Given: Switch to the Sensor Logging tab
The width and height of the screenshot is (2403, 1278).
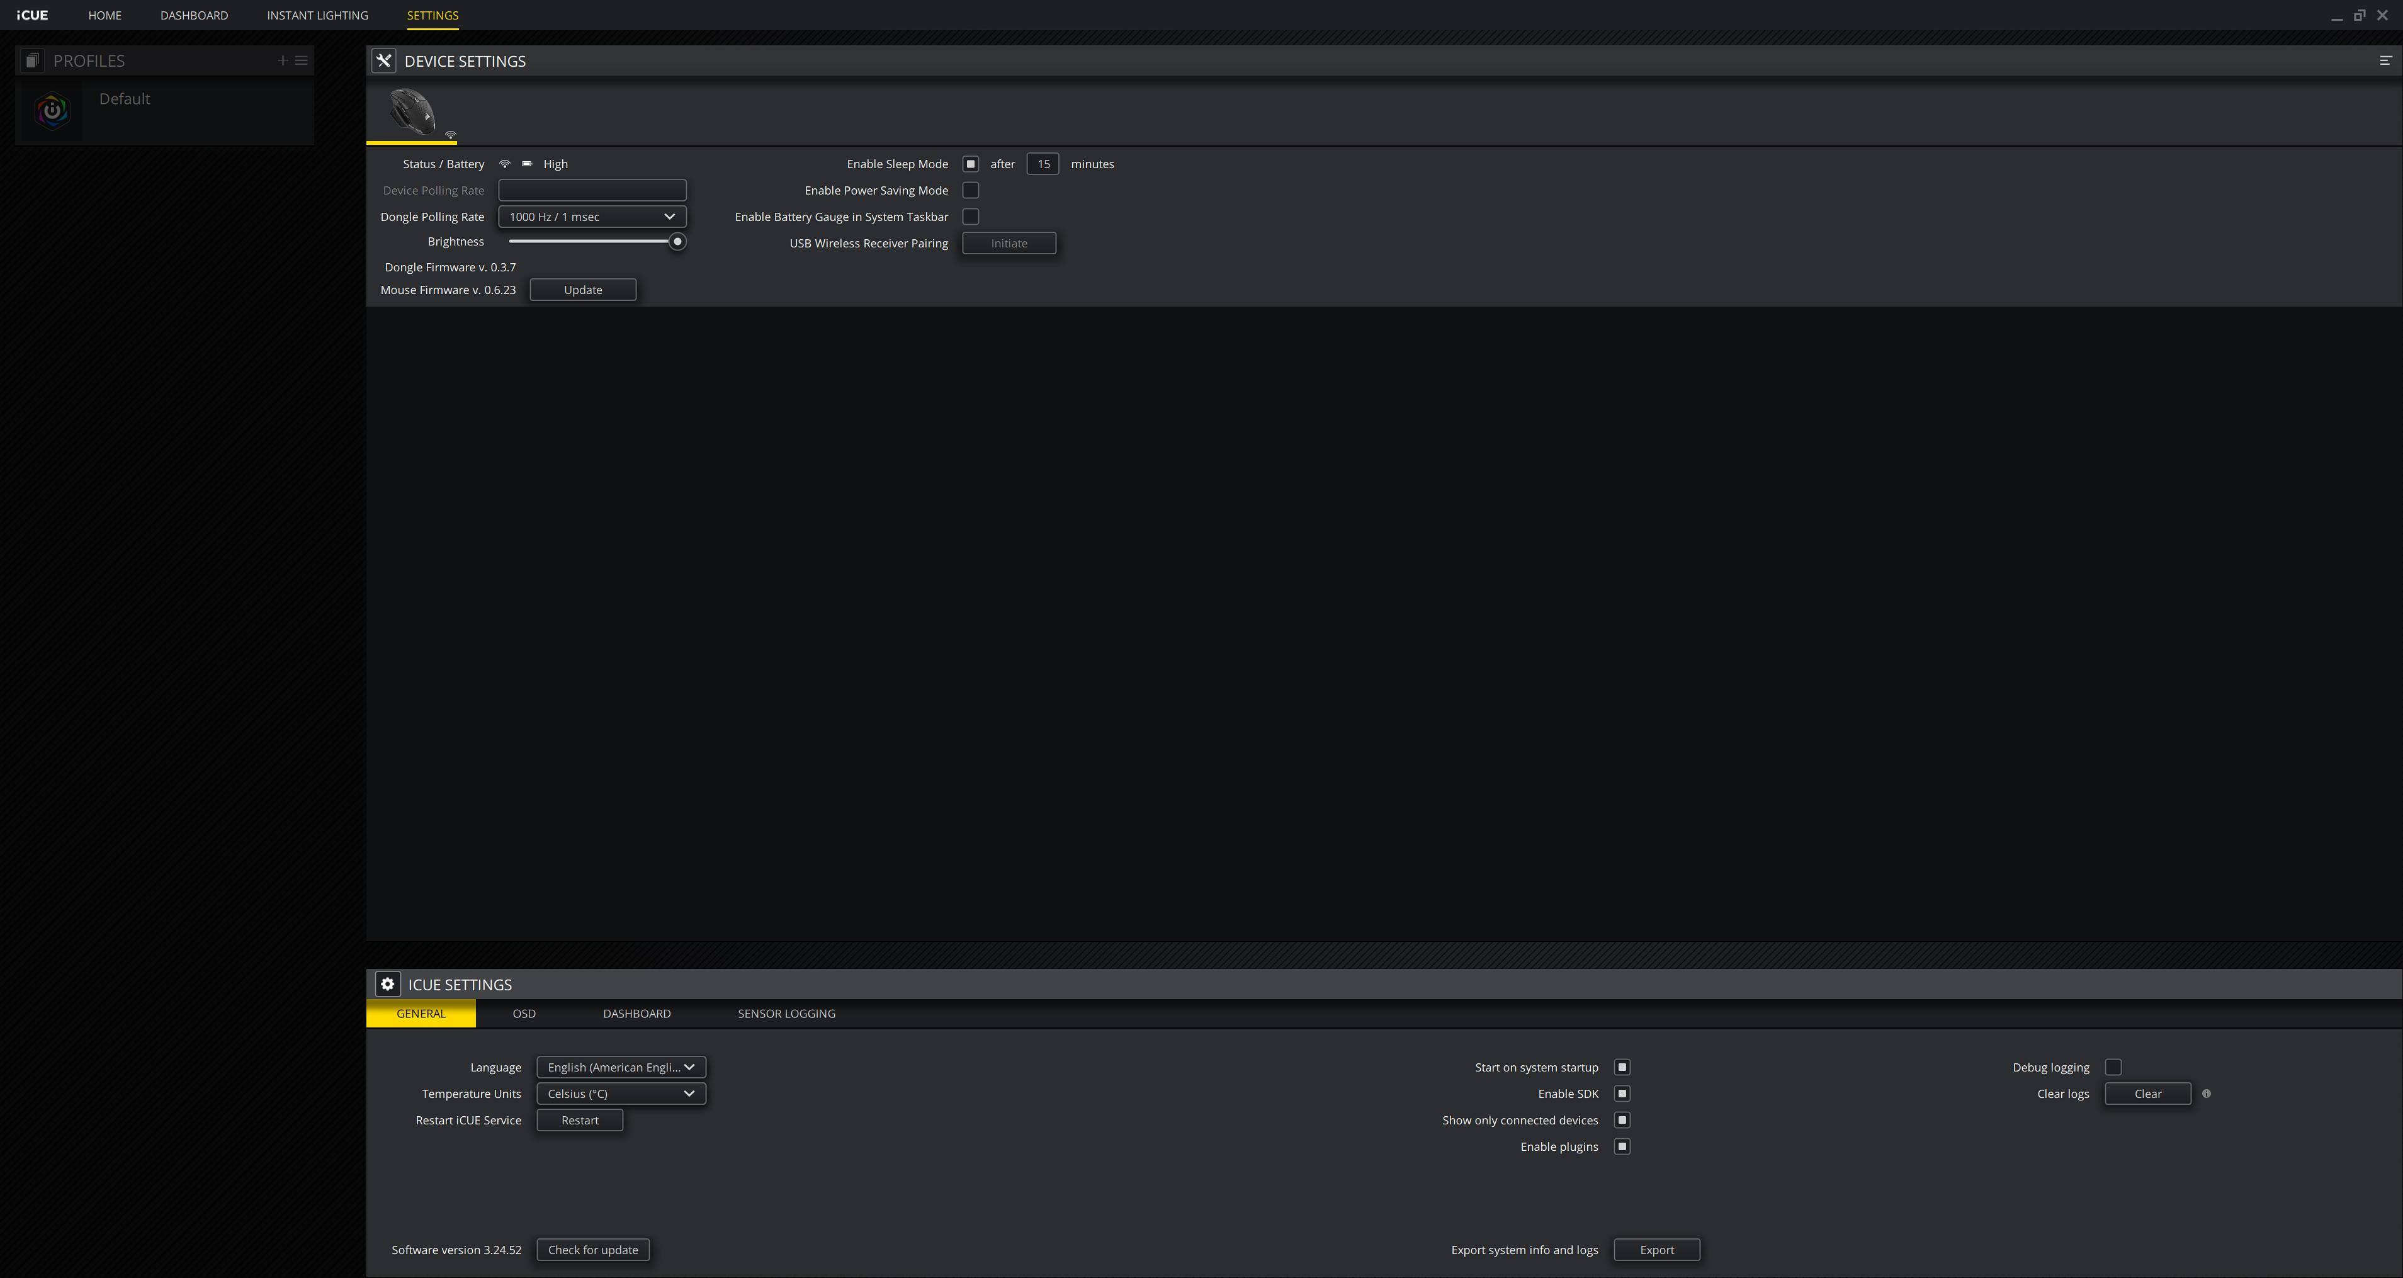Looking at the screenshot, I should coord(786,1013).
